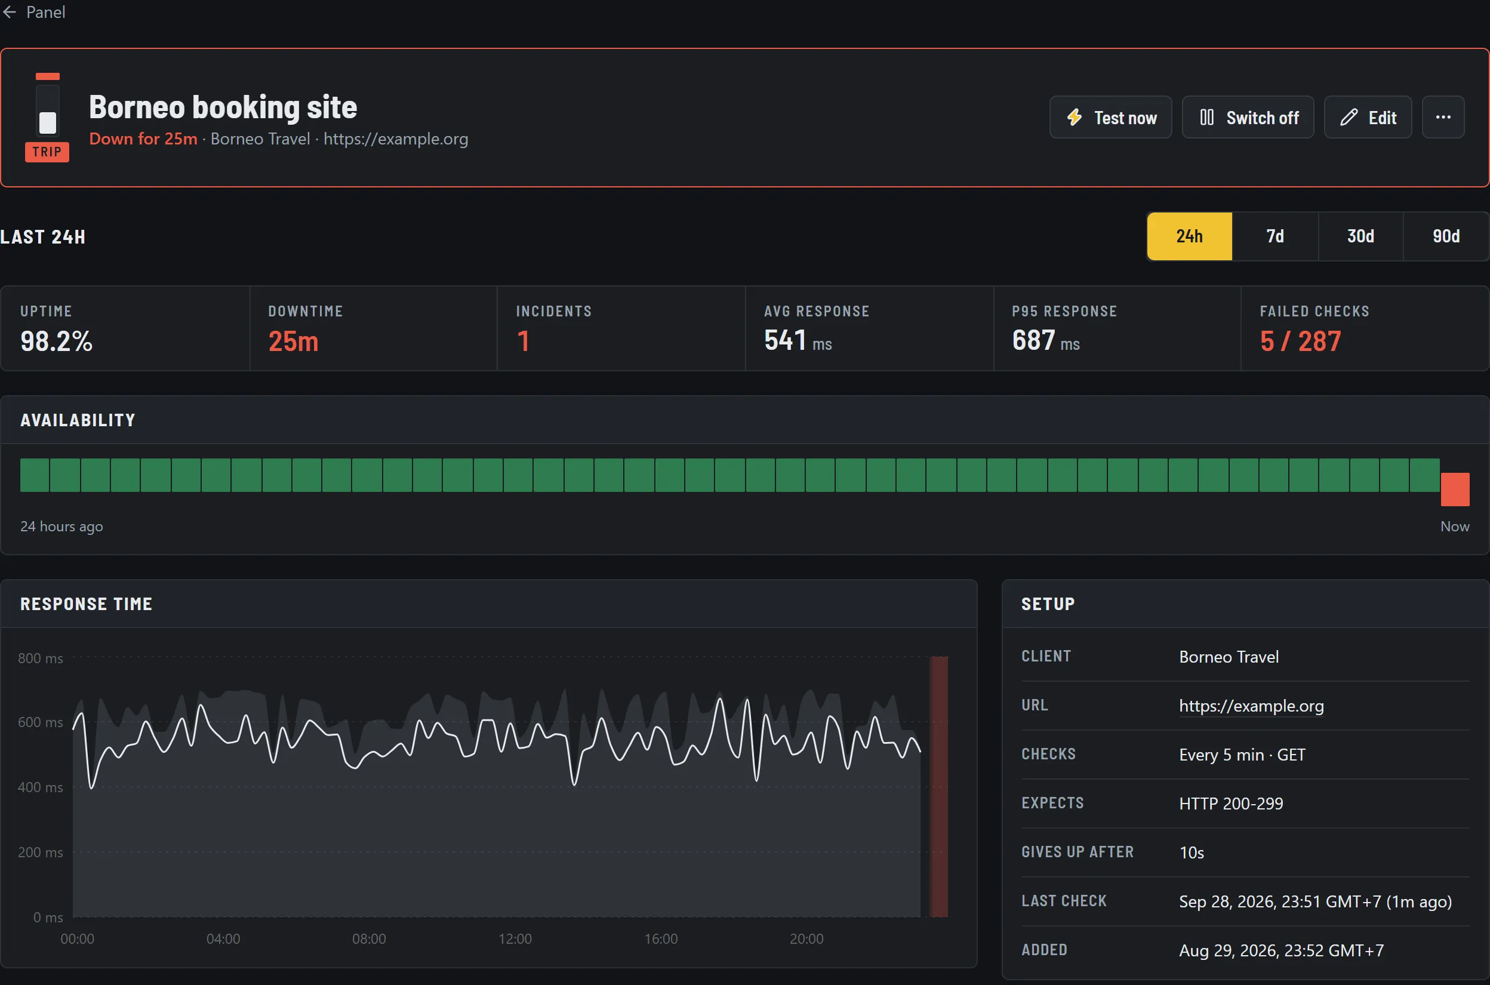This screenshot has height=985, width=1490.
Task: Click the first green availability block
Action: [35, 475]
